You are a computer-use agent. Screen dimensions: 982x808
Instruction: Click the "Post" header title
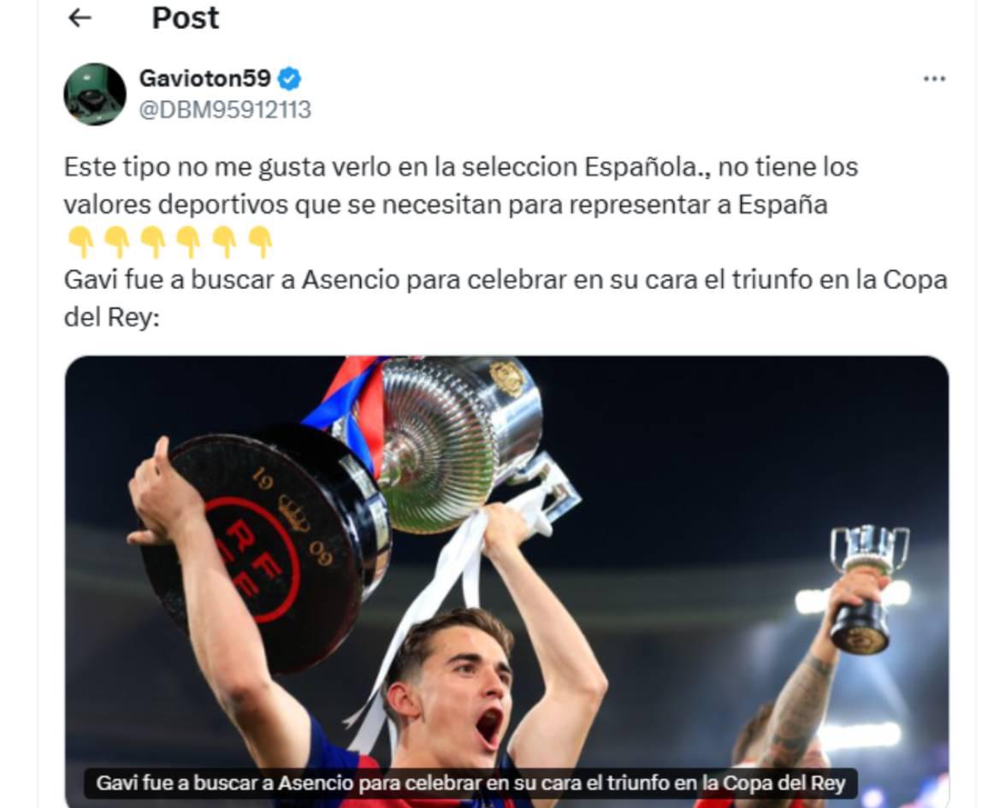[186, 18]
